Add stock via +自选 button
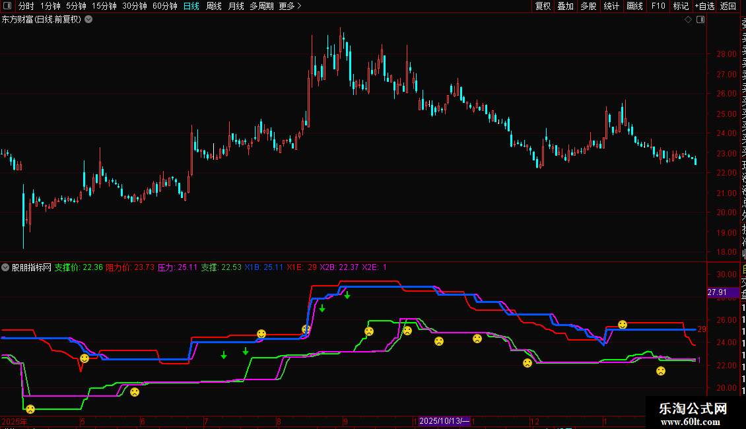The image size is (746, 429). click(x=704, y=6)
